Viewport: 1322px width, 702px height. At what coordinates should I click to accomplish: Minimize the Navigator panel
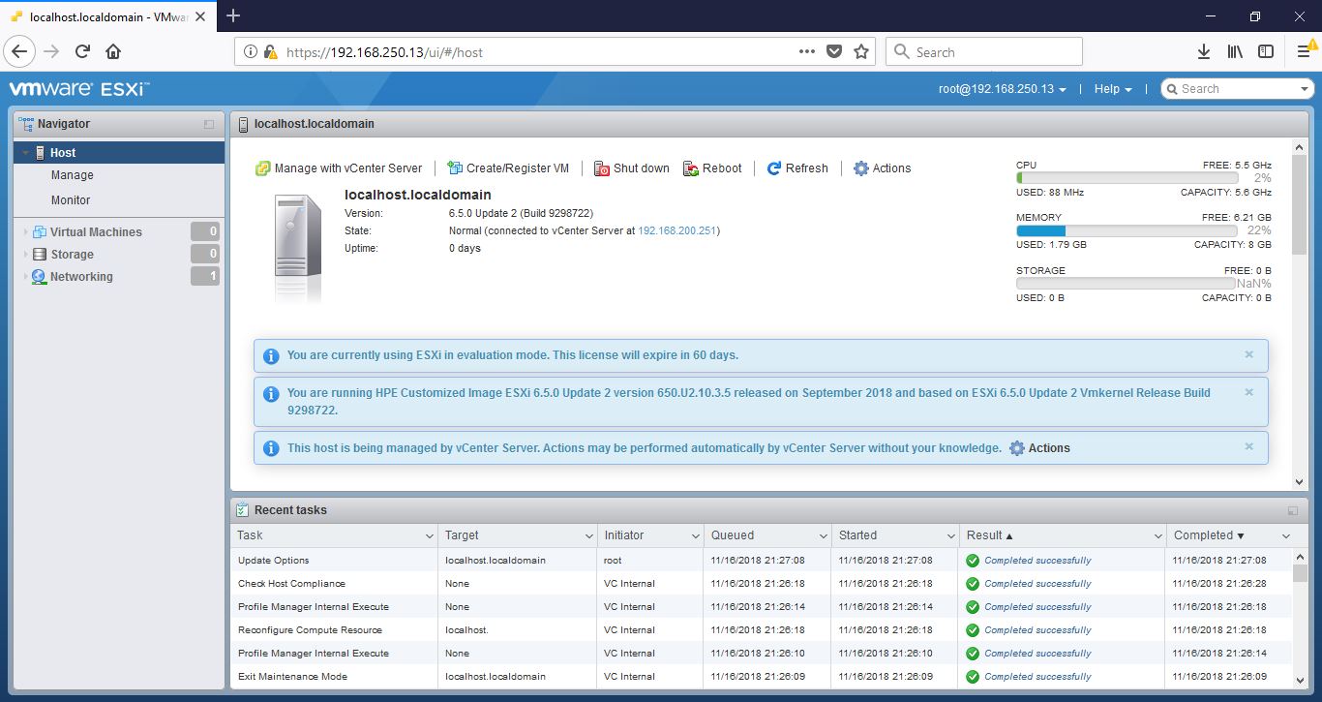(209, 125)
